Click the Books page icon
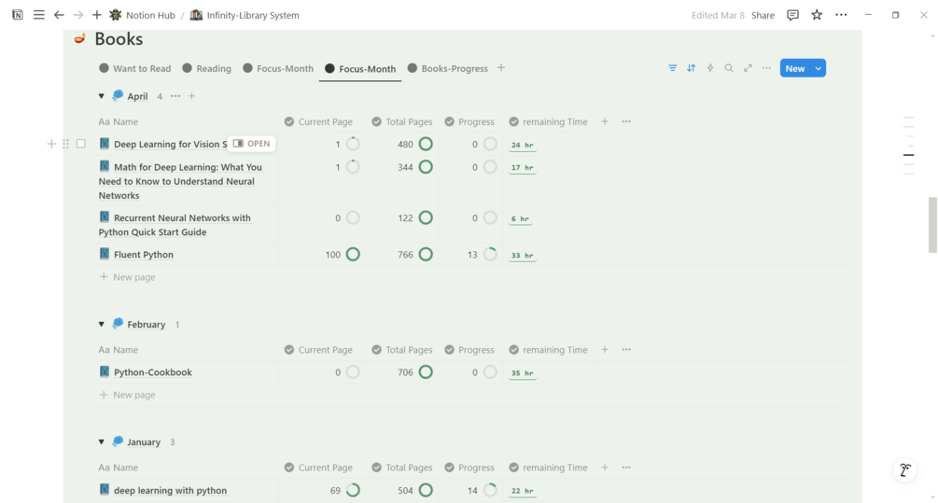Image resolution: width=938 pixels, height=503 pixels. (79, 39)
